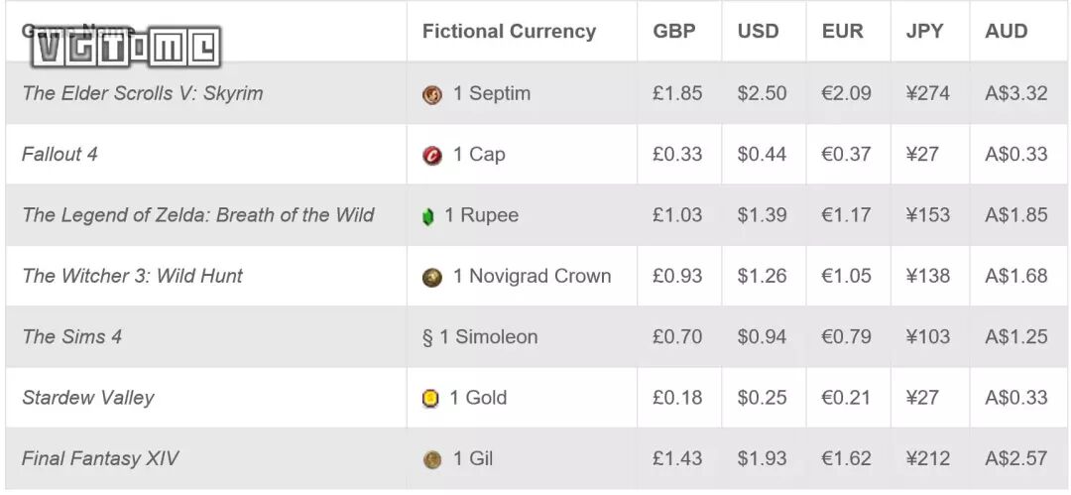Select the Final Fantasy XIV row title
Screen dimensions: 1071x495
coord(100,458)
